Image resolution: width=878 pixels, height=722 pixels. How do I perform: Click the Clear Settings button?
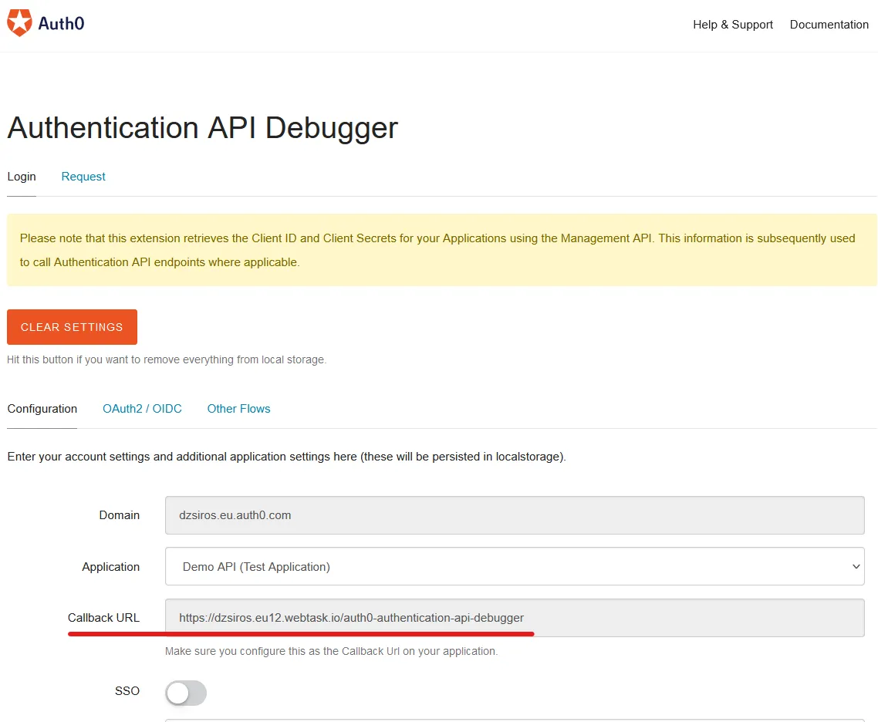click(x=72, y=327)
